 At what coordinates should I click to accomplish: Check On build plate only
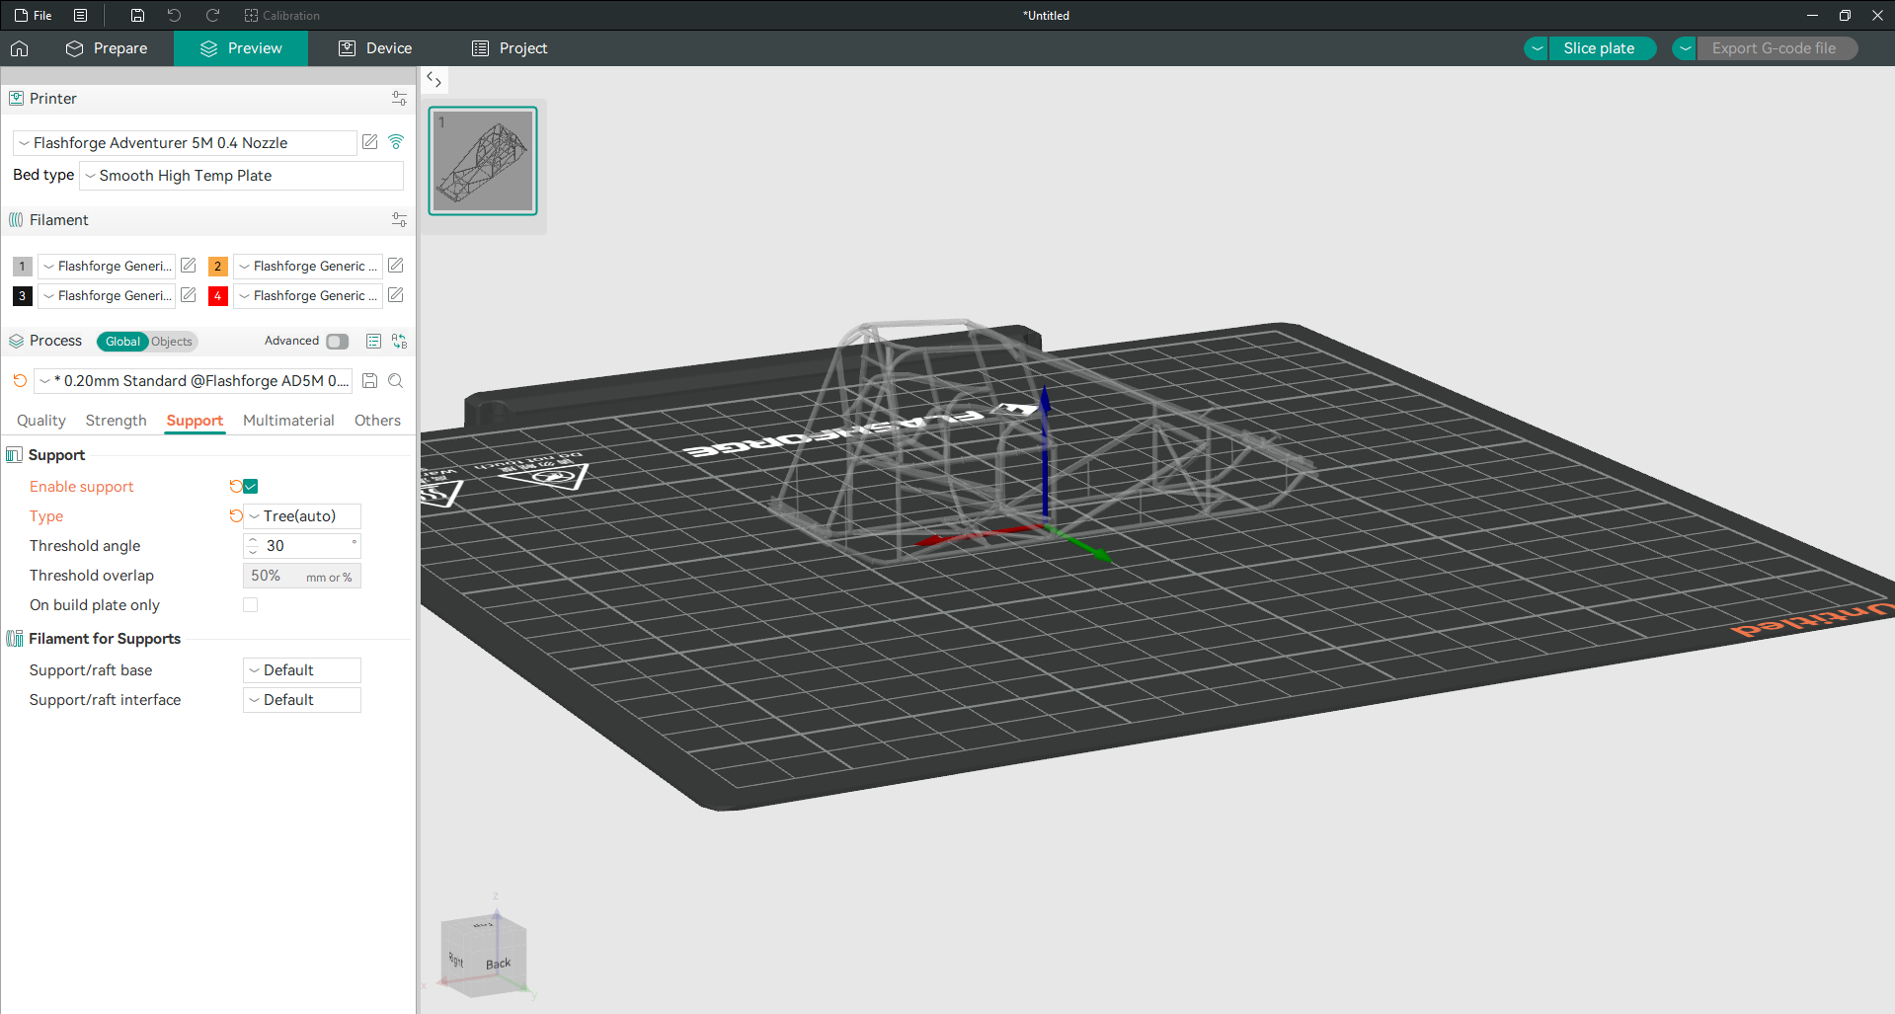pyautogui.click(x=251, y=604)
